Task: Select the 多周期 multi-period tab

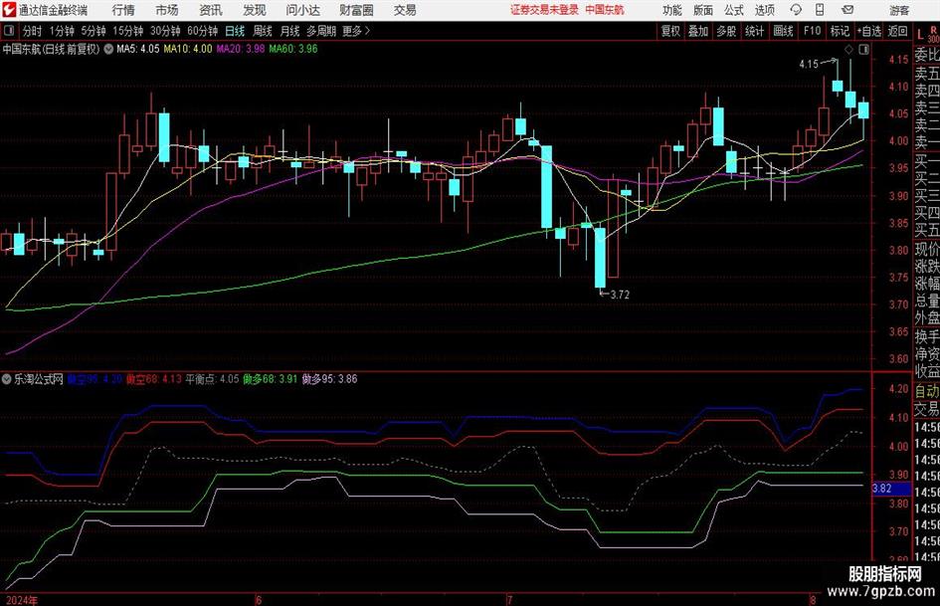Action: [321, 31]
